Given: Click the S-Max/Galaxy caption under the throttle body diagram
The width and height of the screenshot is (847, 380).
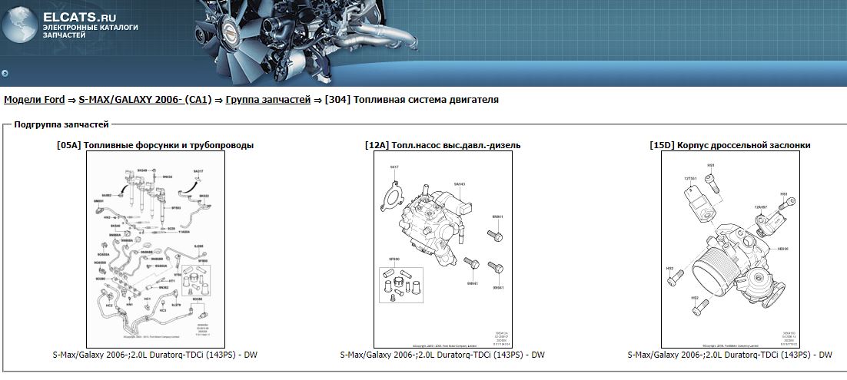Looking at the screenshot, I should click(729, 355).
